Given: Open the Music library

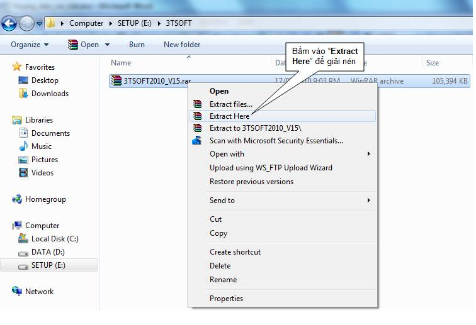Looking at the screenshot, I should [x=42, y=146].
